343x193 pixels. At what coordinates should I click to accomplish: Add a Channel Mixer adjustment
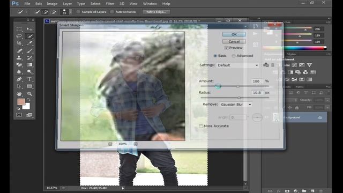pyautogui.click(x=305, y=72)
